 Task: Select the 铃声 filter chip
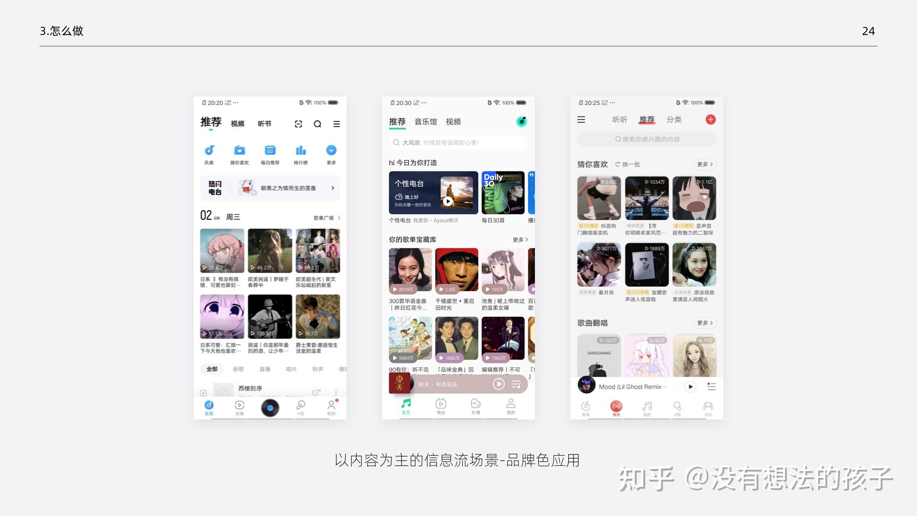(318, 369)
